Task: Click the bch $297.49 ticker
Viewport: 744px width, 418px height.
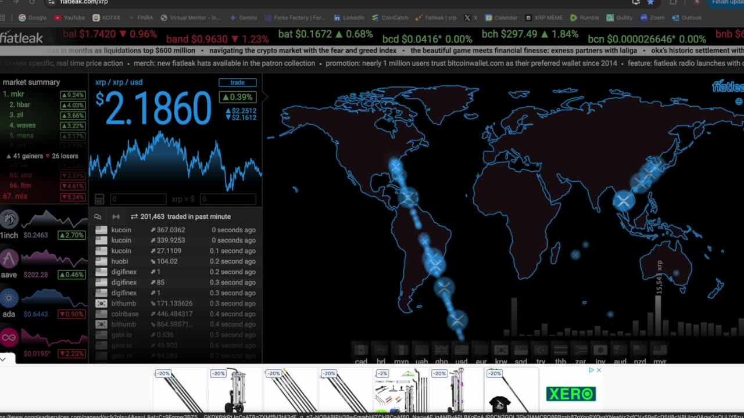Action: pyautogui.click(x=530, y=34)
